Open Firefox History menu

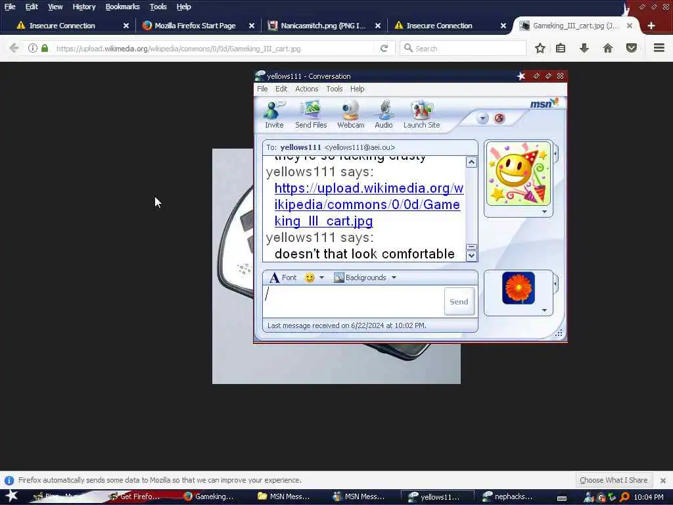pyautogui.click(x=83, y=7)
